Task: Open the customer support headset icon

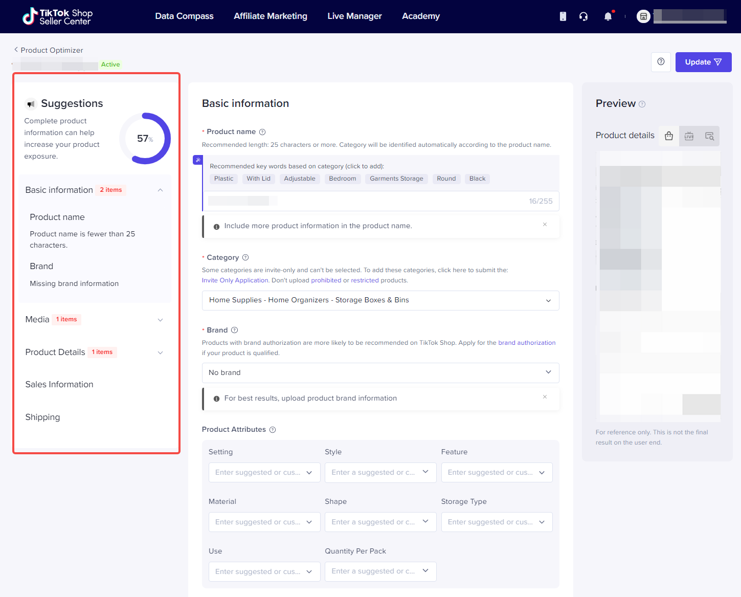Action: [583, 16]
